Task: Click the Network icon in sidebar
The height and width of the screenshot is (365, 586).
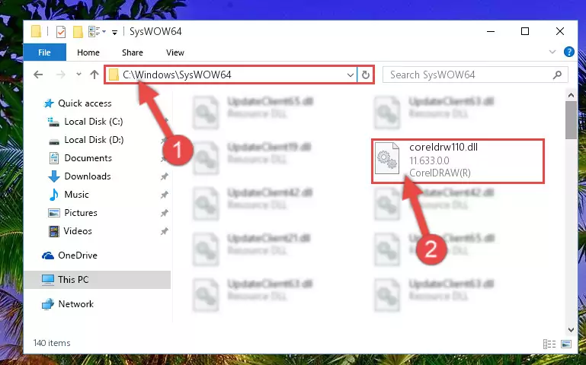Action: coord(48,304)
